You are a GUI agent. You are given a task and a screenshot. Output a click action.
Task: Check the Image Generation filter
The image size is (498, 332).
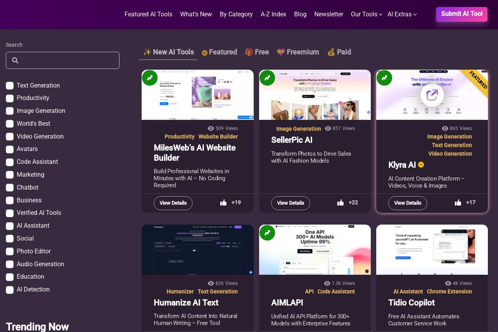[10, 111]
